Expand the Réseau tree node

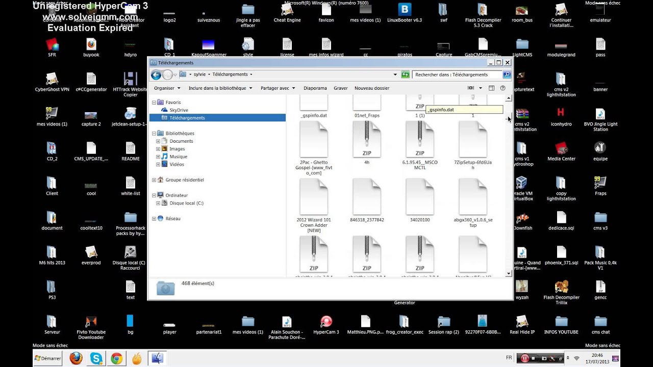(x=154, y=219)
